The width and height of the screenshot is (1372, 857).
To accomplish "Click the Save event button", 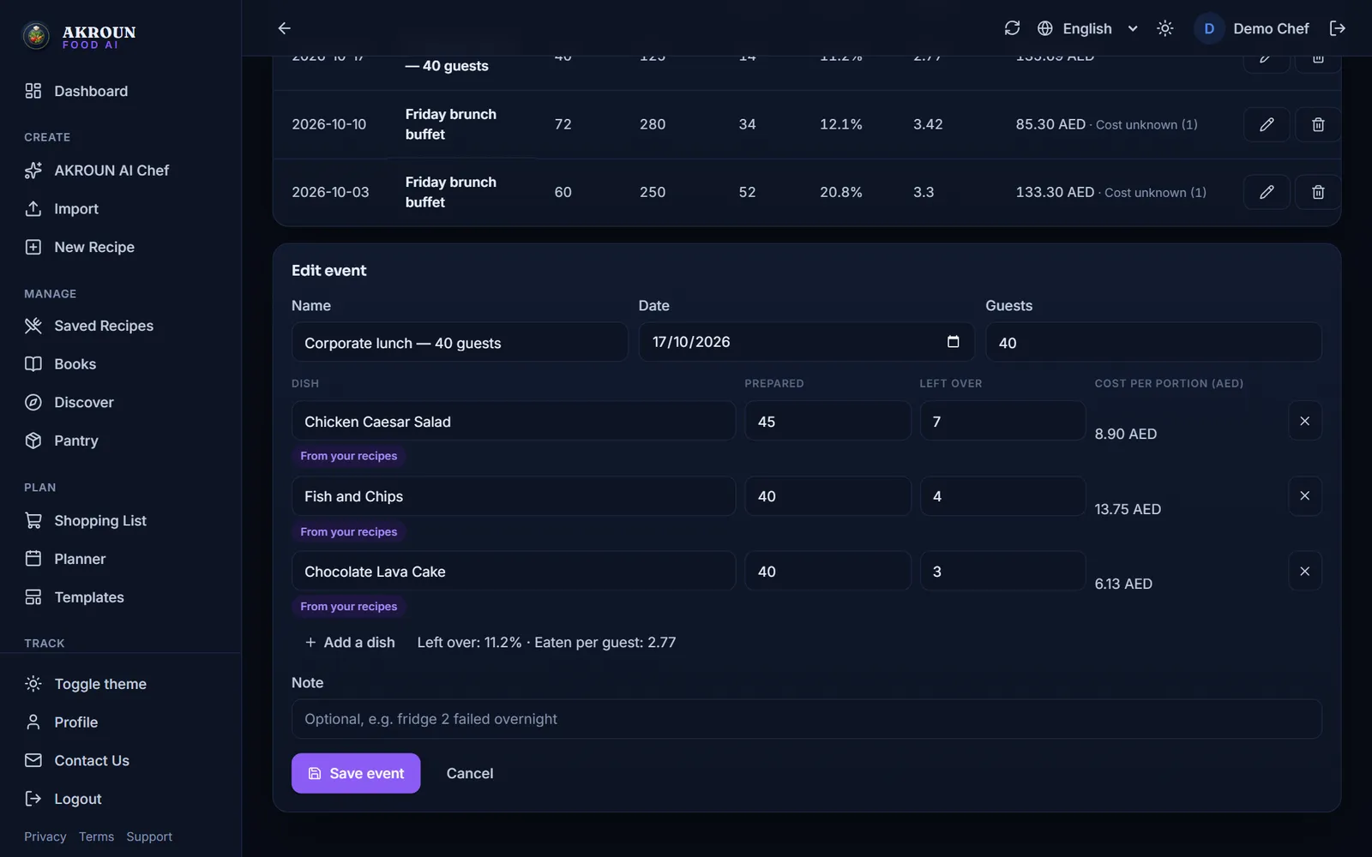I will pos(356,773).
